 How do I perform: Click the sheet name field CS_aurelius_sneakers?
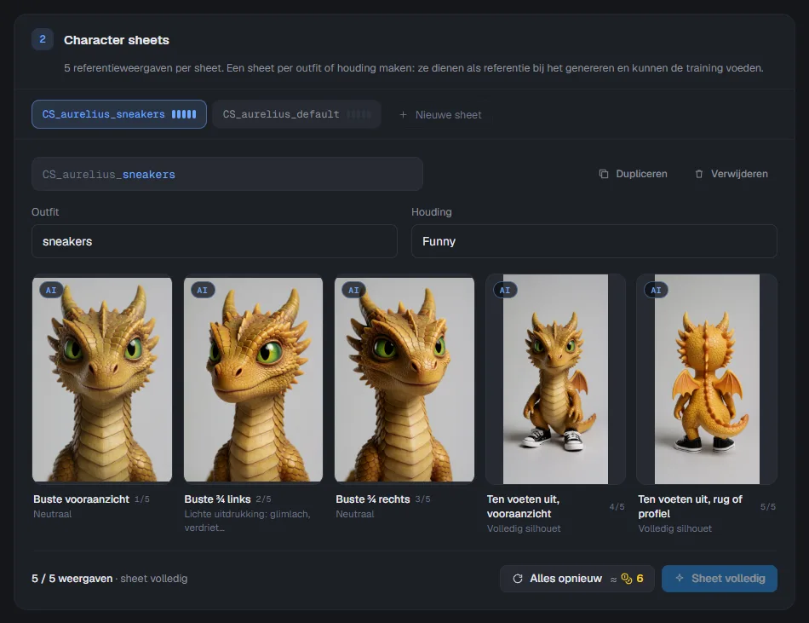point(227,174)
